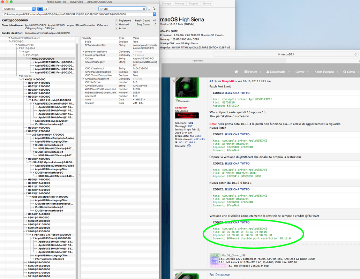This screenshot has width=360, height=279.
Task: Select HS01@14100000 tree row
Action: click(x=39, y=83)
